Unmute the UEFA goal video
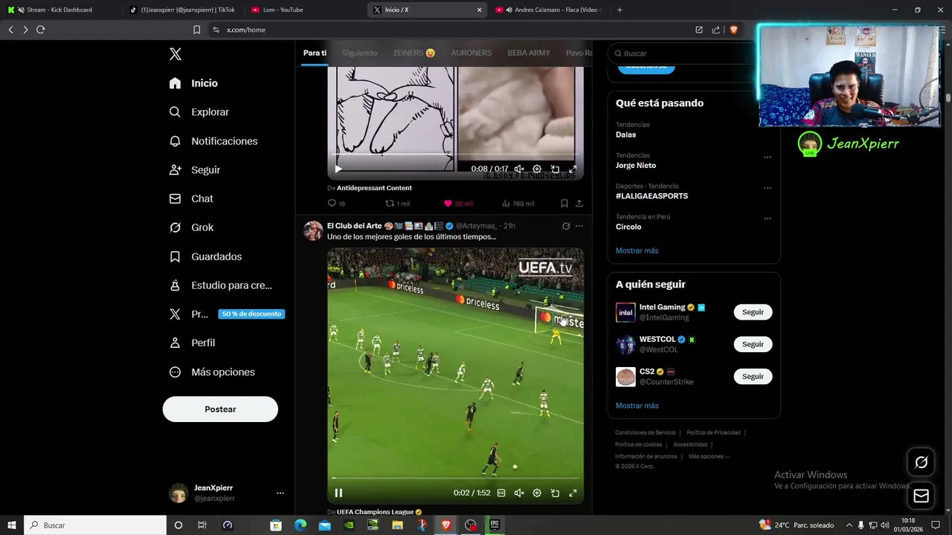The image size is (952, 535). (x=519, y=493)
